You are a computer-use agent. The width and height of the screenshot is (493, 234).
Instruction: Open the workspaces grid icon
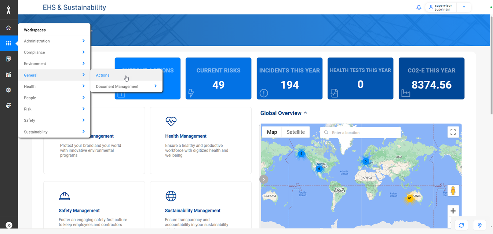pyautogui.click(x=8, y=43)
